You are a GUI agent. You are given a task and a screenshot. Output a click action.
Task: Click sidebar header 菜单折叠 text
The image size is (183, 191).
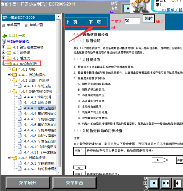(x=36, y=25)
